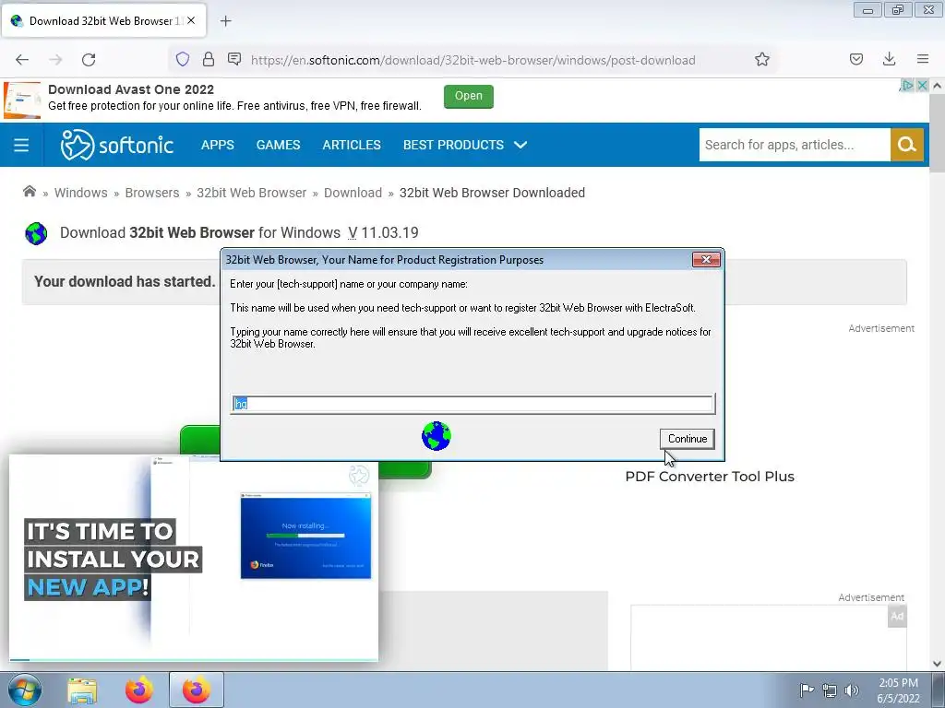Open 32bit Web Browser breadcrumb link
Viewport: 945px width, 708px height.
point(251,193)
